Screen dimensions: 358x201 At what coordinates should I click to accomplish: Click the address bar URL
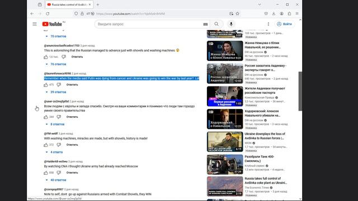tap(130, 13)
